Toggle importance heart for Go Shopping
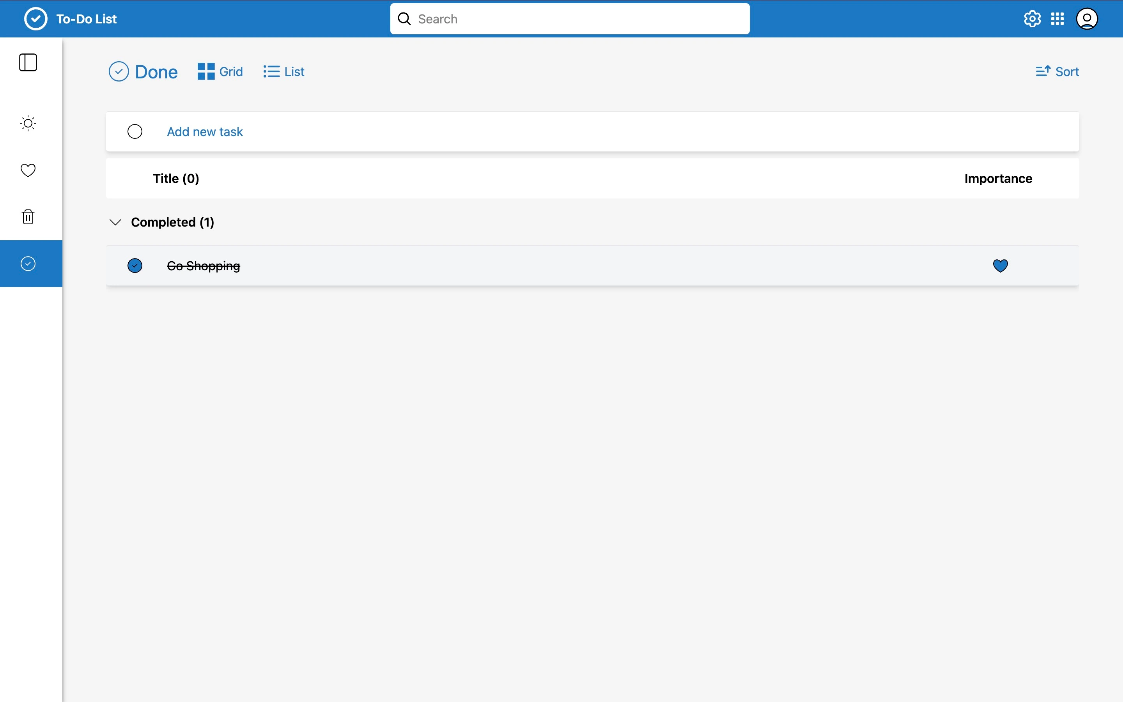 pyautogui.click(x=1001, y=266)
